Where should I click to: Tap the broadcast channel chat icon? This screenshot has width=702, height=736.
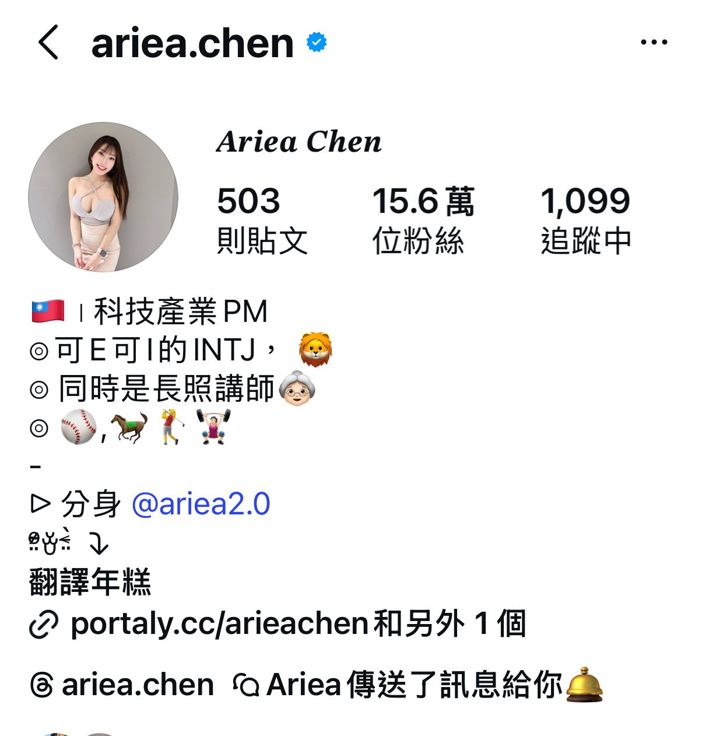(x=245, y=685)
